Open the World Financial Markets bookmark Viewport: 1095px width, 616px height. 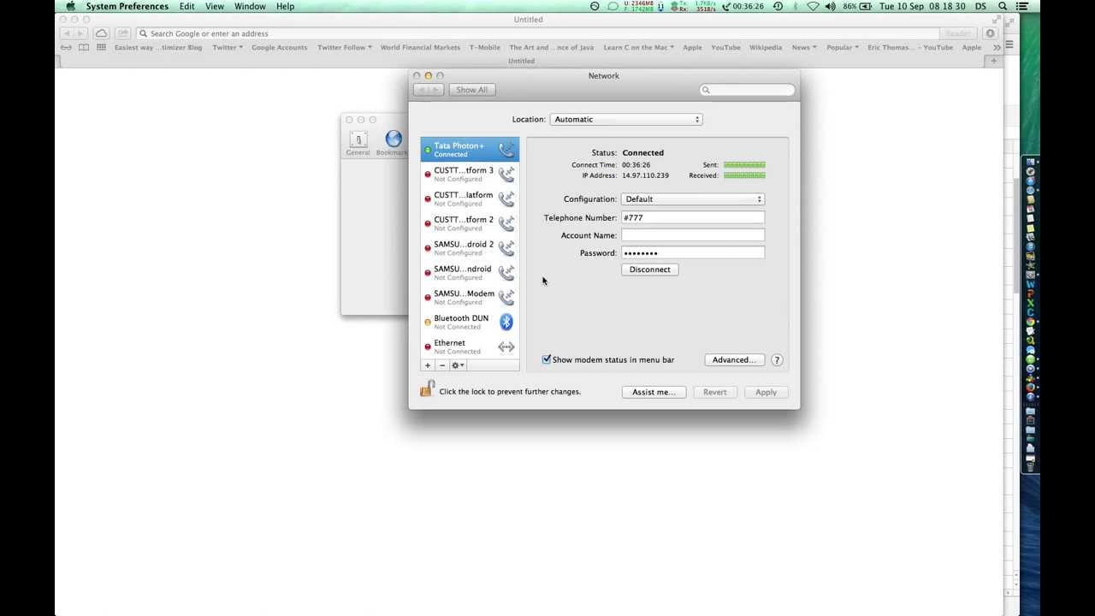point(420,48)
